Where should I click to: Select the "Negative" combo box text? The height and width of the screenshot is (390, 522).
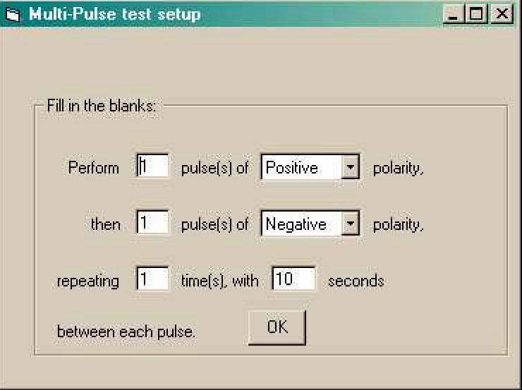pyautogui.click(x=301, y=224)
